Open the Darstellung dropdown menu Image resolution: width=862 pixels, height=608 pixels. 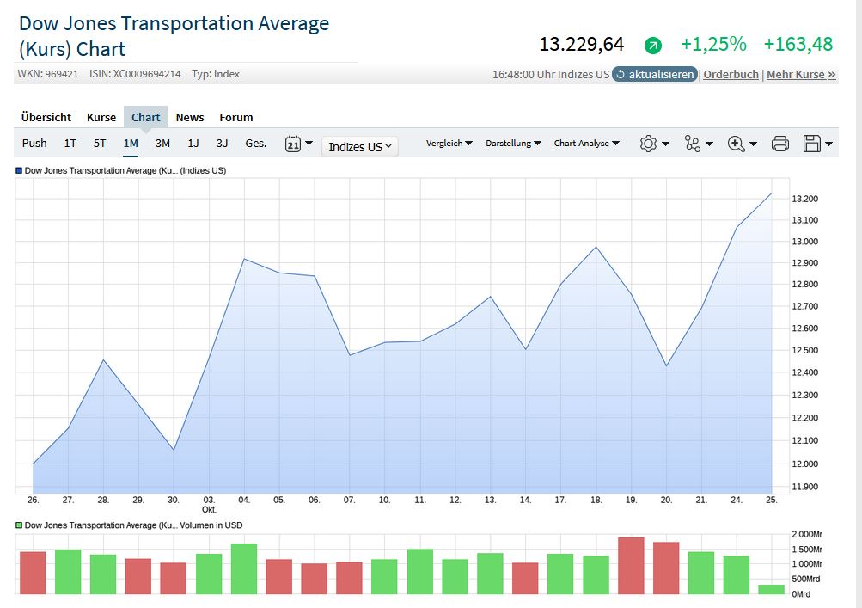[x=513, y=143]
